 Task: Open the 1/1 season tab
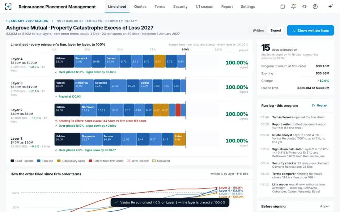point(204,7)
